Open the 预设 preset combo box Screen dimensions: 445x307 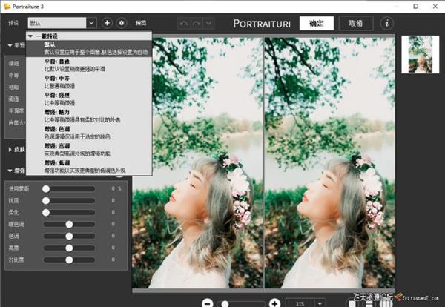pyautogui.click(x=62, y=23)
